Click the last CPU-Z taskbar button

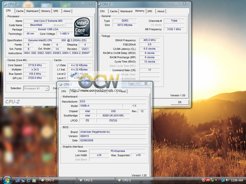click(x=134, y=180)
